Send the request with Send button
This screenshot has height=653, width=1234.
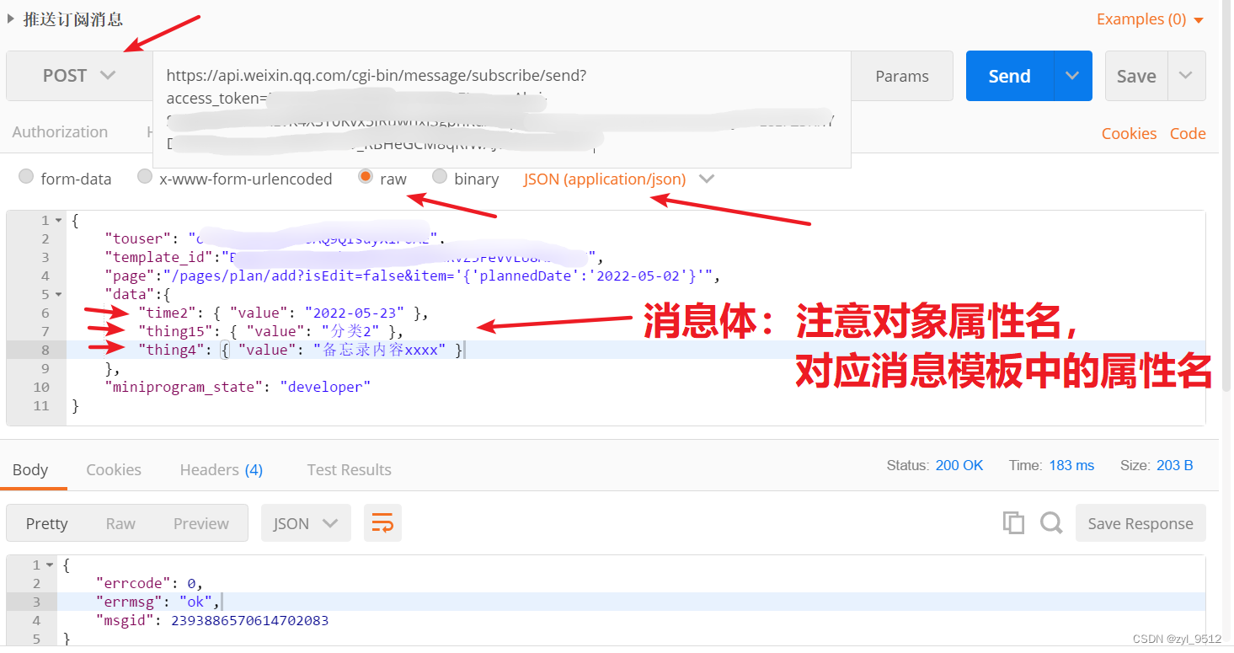[1009, 76]
